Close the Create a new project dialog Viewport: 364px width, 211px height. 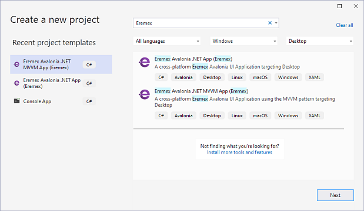tap(356, 6)
